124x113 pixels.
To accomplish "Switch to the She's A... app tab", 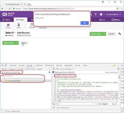I will point(103,20).
